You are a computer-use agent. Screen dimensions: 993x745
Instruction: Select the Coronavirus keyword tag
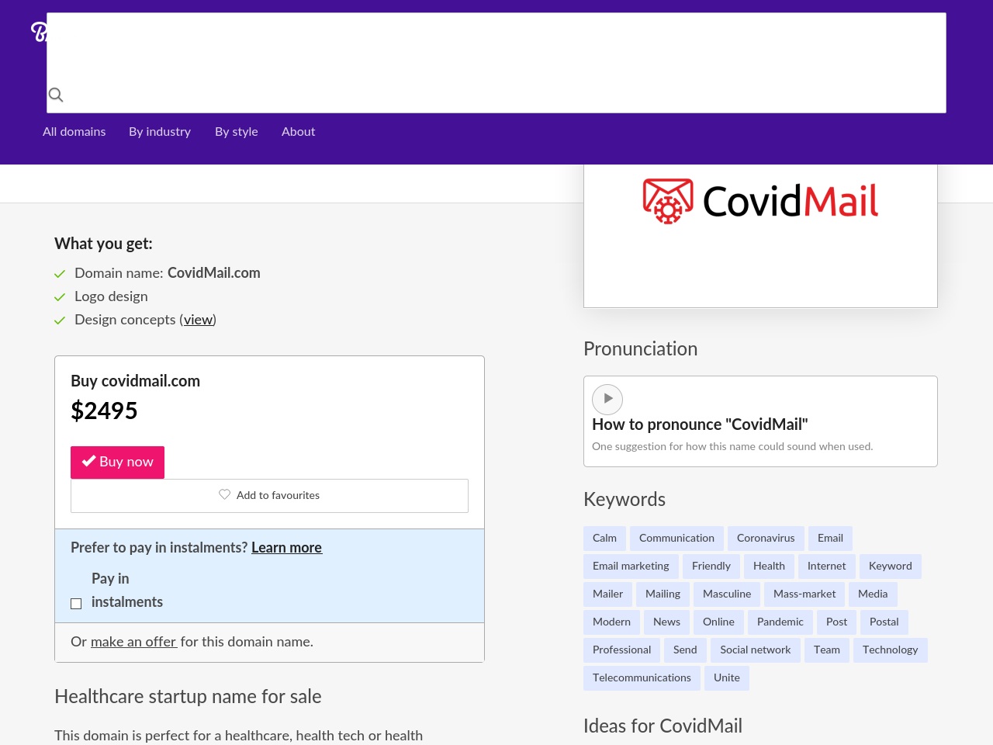click(766, 539)
